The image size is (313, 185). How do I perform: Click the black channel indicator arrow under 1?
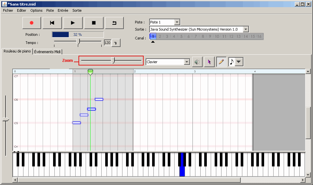point(153,42)
